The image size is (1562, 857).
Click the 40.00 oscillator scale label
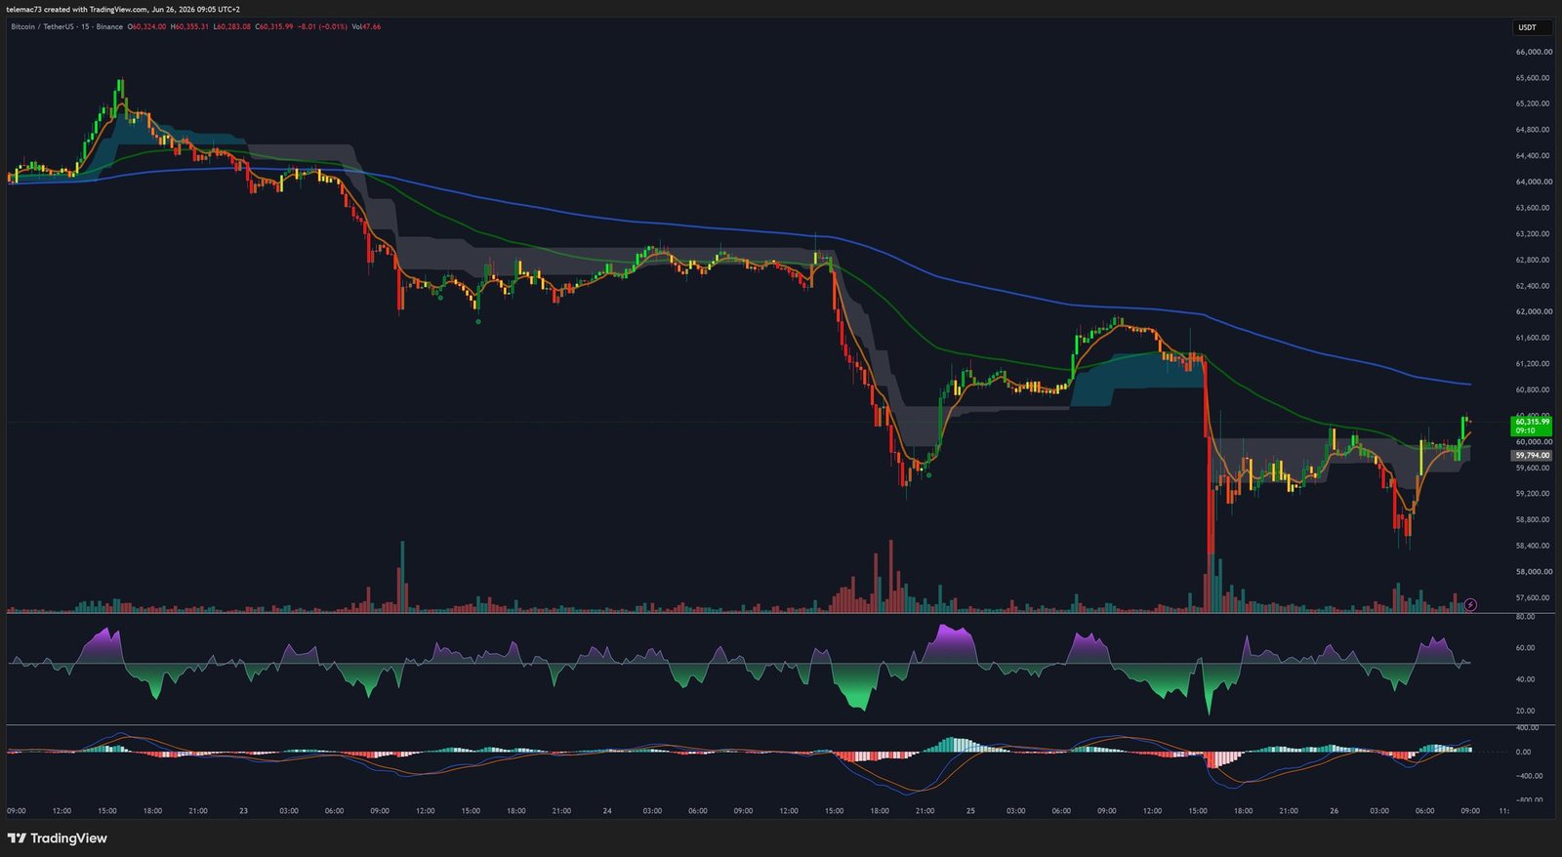tap(1526, 679)
